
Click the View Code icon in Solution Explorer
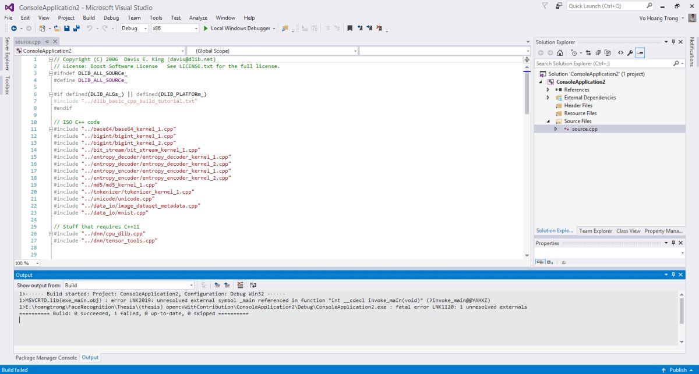620,53
